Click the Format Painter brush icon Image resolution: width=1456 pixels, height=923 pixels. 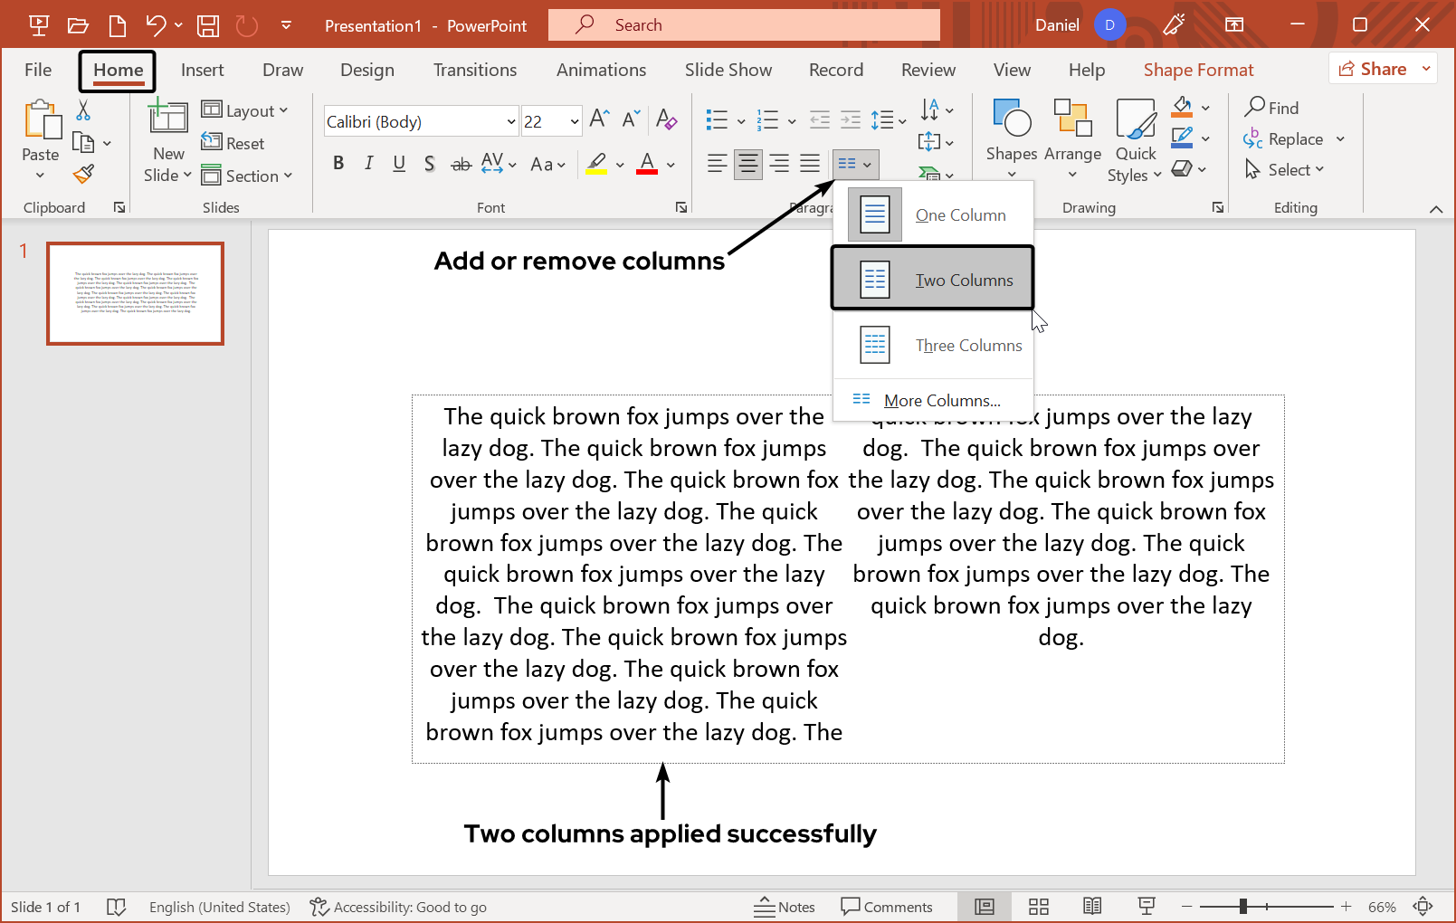(83, 174)
